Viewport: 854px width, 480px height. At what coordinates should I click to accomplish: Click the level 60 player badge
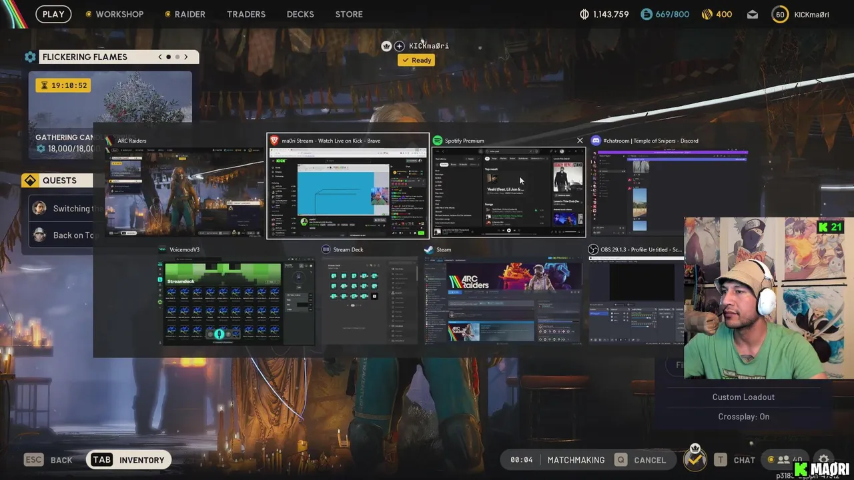[x=780, y=14]
